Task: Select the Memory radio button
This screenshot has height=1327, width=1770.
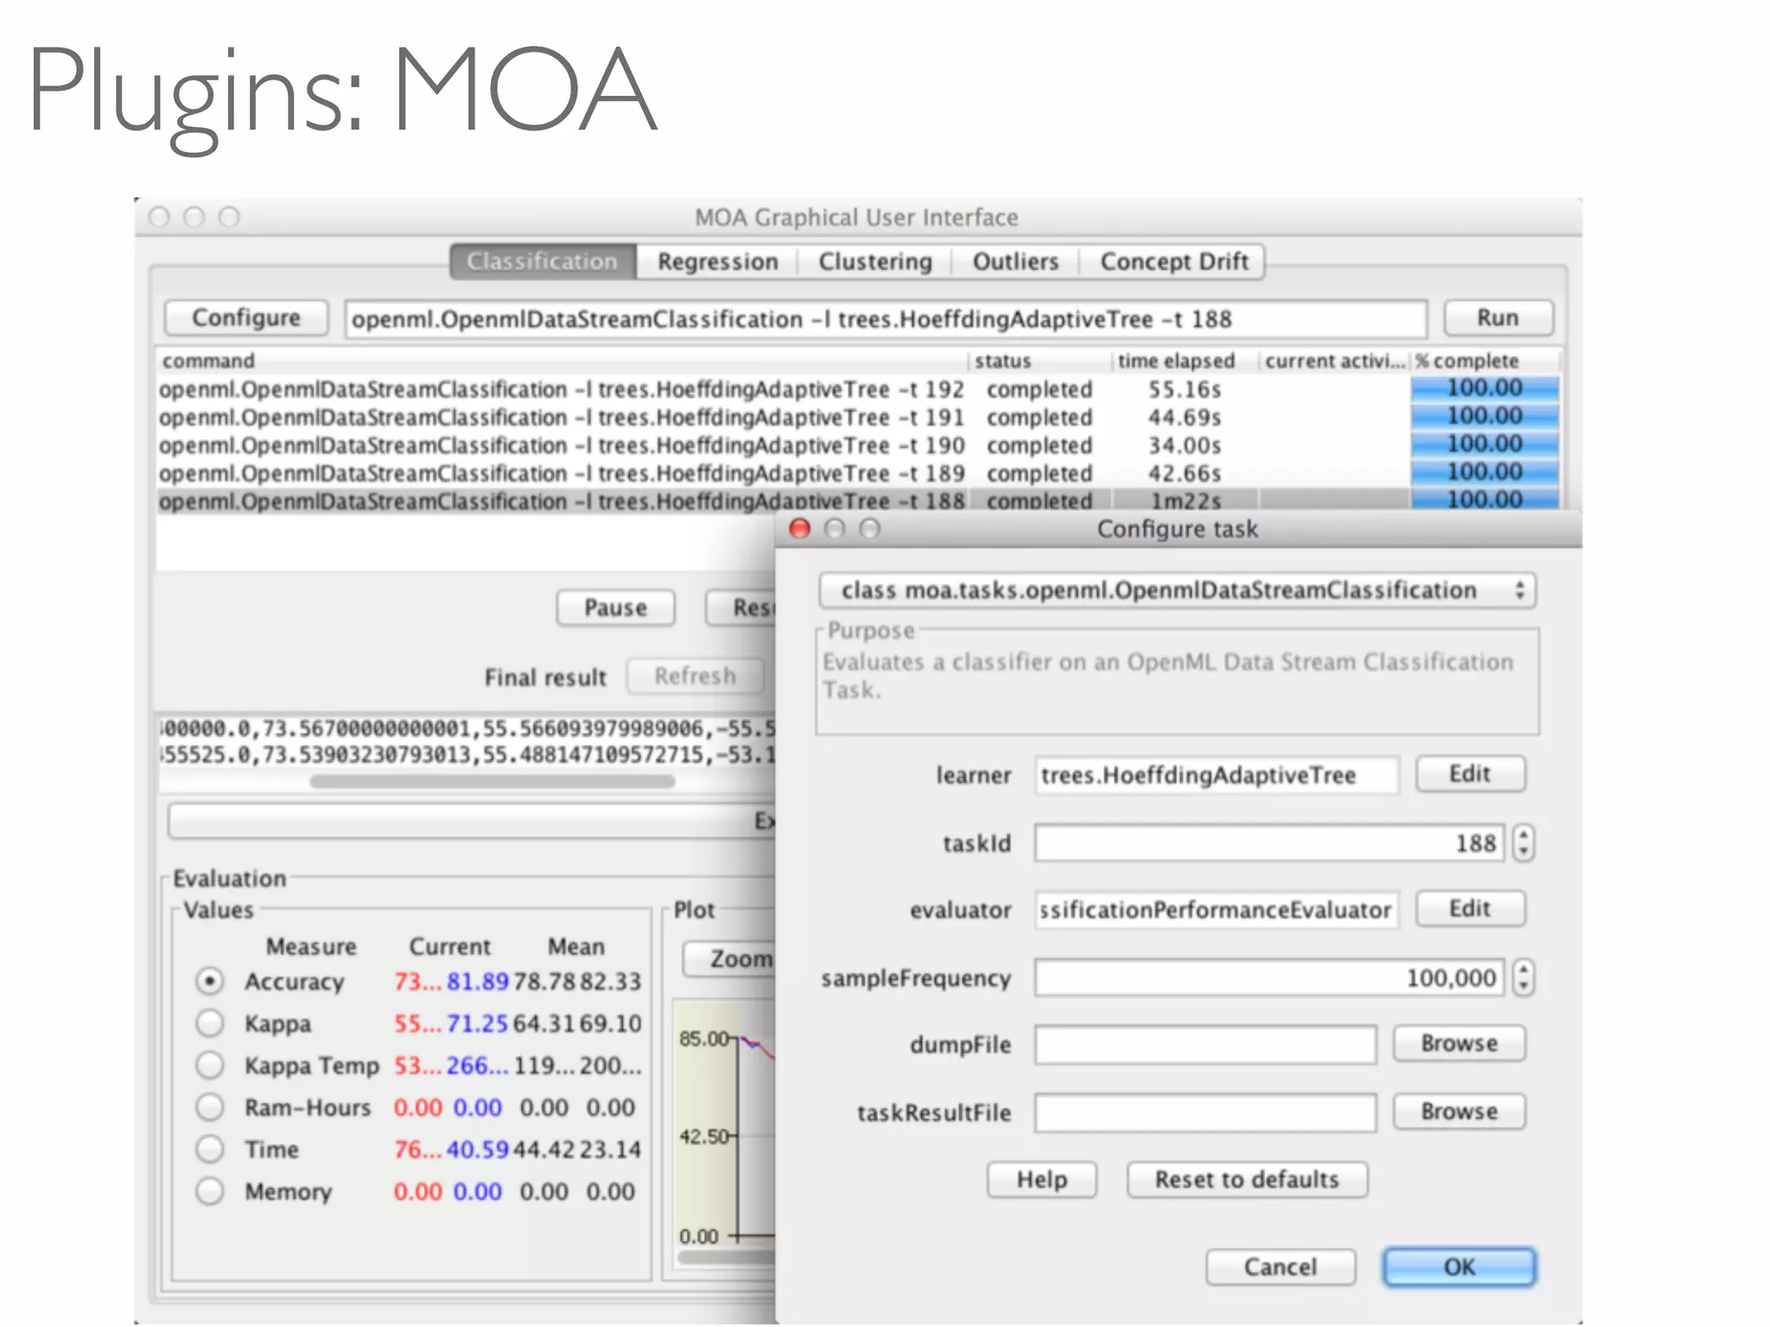Action: (210, 1191)
